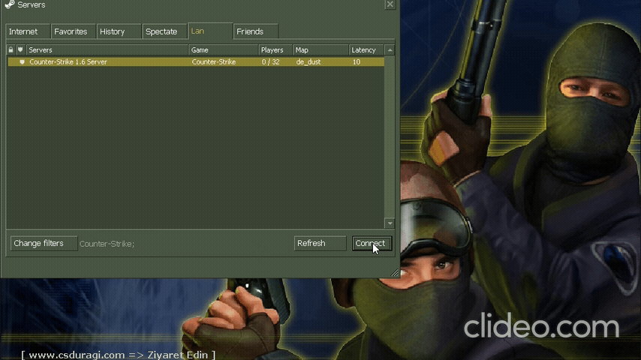The height and width of the screenshot is (360, 641).
Task: Click the Counter-Strike; filter summary text
Action: tap(107, 244)
